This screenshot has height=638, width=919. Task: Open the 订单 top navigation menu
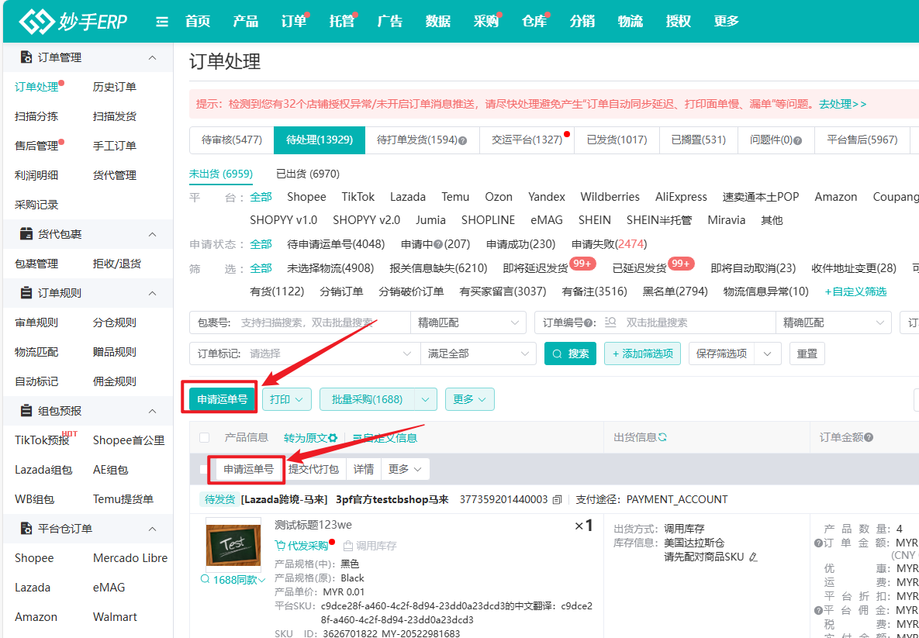294,22
